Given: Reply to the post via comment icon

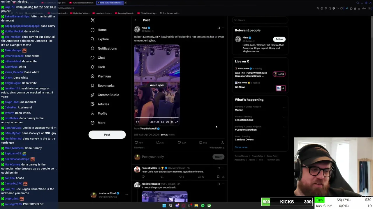Looking at the screenshot, I should (x=136, y=143).
